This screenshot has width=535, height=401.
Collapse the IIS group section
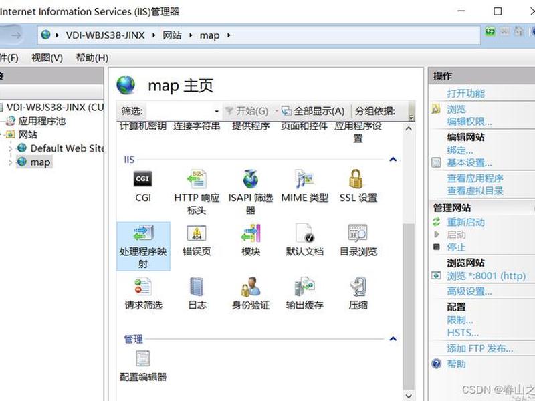(x=393, y=160)
